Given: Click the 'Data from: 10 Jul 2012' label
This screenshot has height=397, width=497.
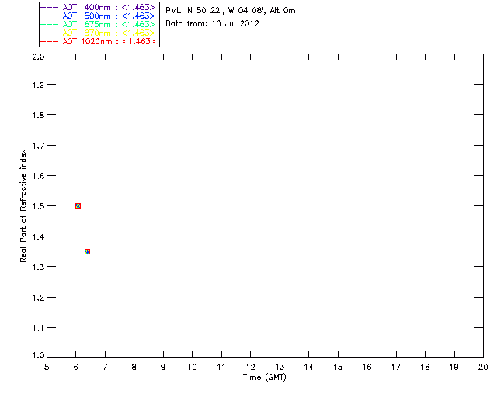Looking at the screenshot, I should 212,24.
